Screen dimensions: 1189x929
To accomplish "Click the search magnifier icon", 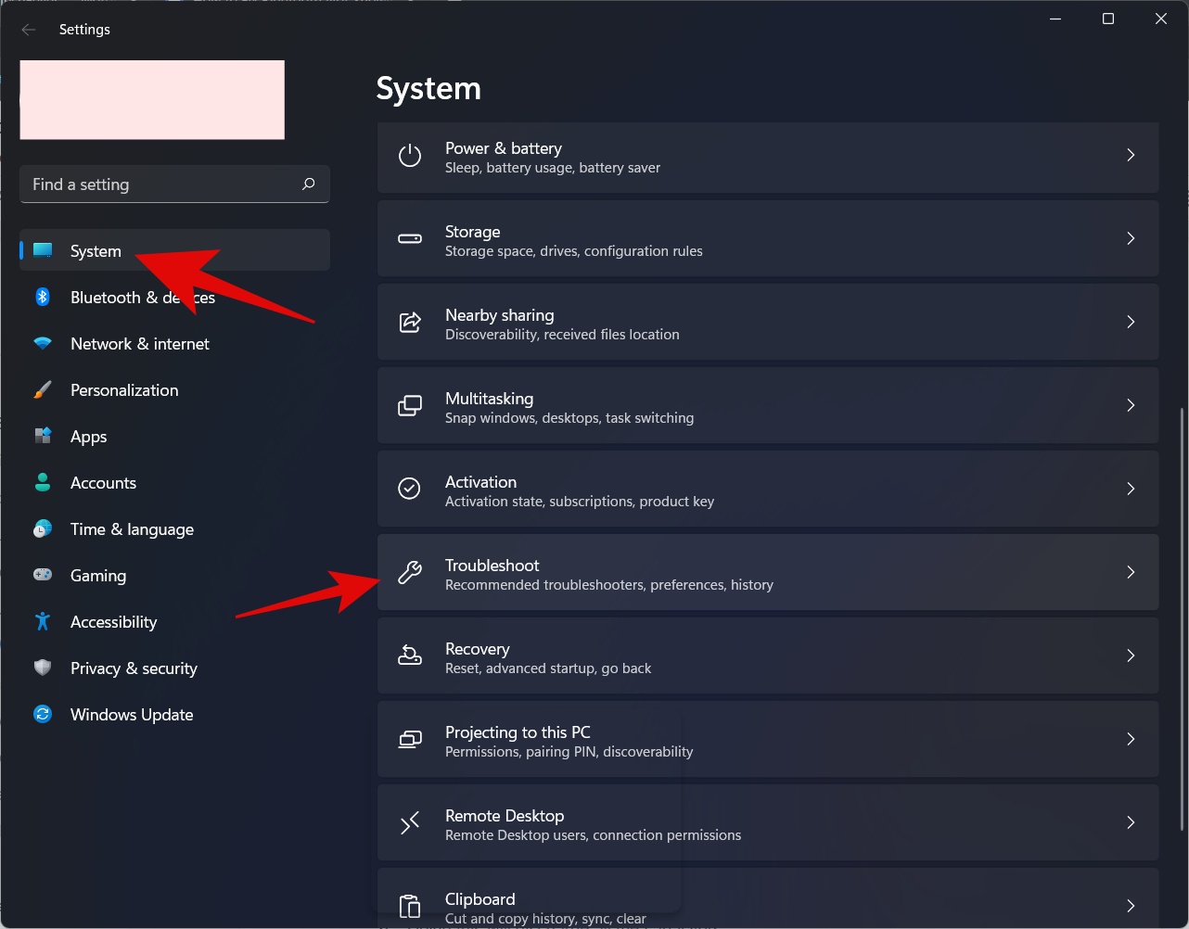I will point(309,184).
